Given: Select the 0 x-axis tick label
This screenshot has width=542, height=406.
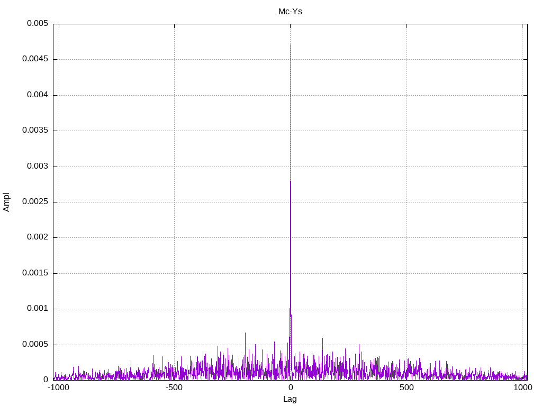Looking at the screenshot, I should pyautogui.click(x=290, y=388).
